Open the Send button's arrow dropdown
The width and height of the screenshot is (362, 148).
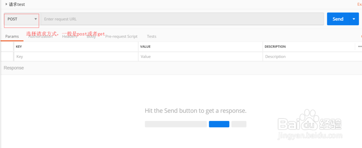coord(354,19)
